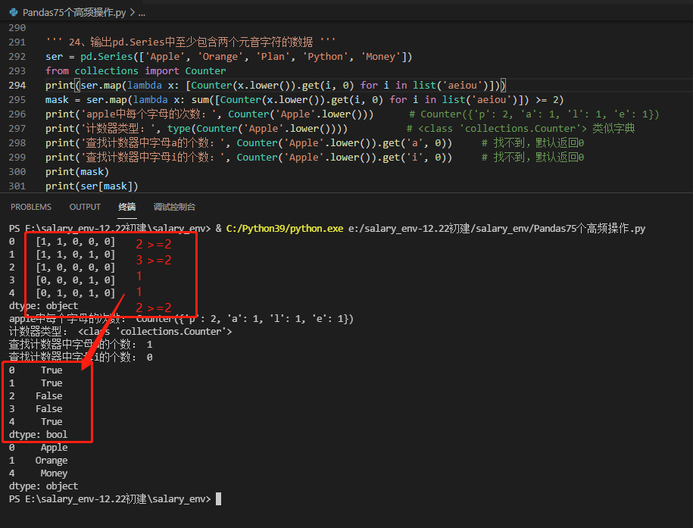Click the print(ser[mask]) statement
This screenshot has width=693, height=528.
pyautogui.click(x=92, y=186)
